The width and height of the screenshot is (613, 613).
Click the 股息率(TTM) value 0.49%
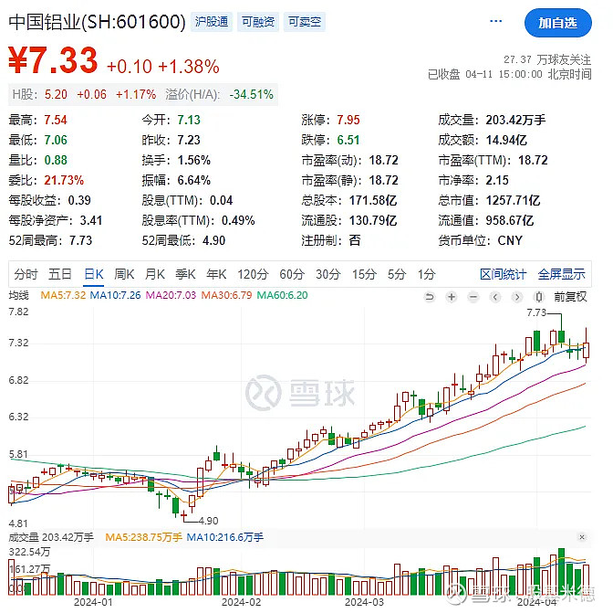tap(238, 220)
